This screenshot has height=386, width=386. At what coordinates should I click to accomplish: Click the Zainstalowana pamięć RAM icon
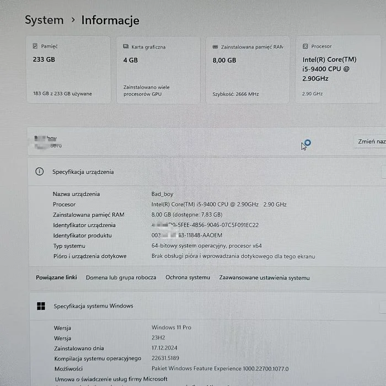[215, 47]
